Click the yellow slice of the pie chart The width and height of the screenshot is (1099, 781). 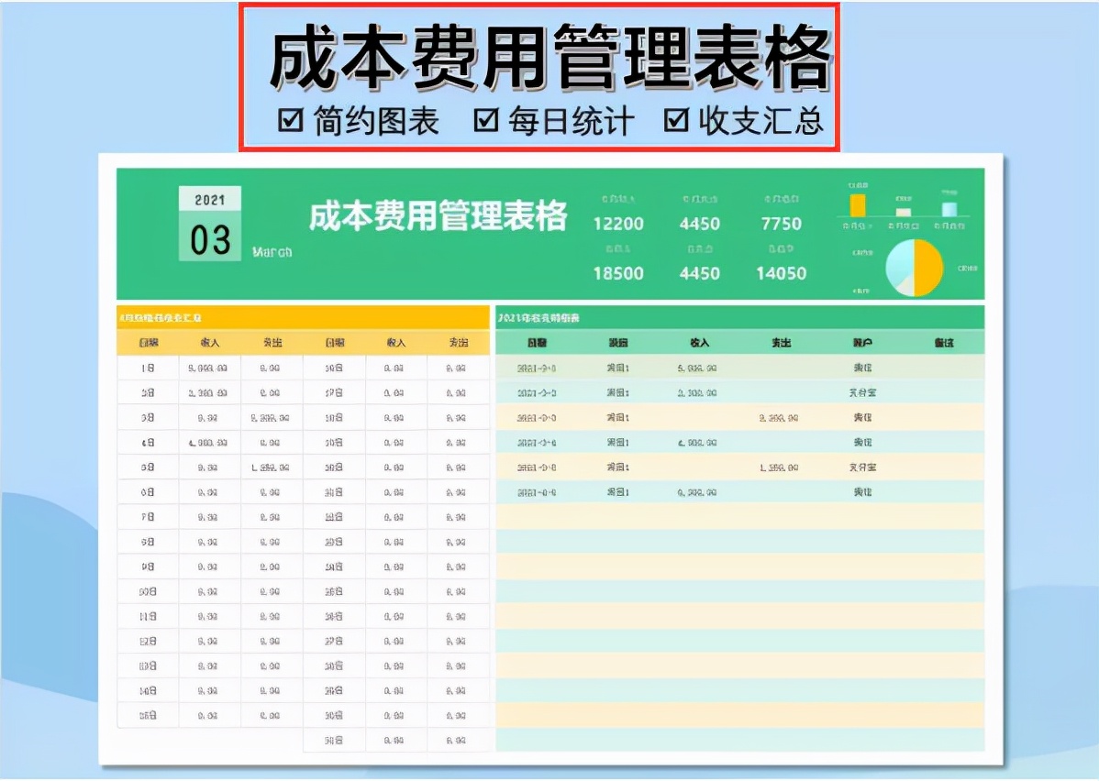[928, 266]
